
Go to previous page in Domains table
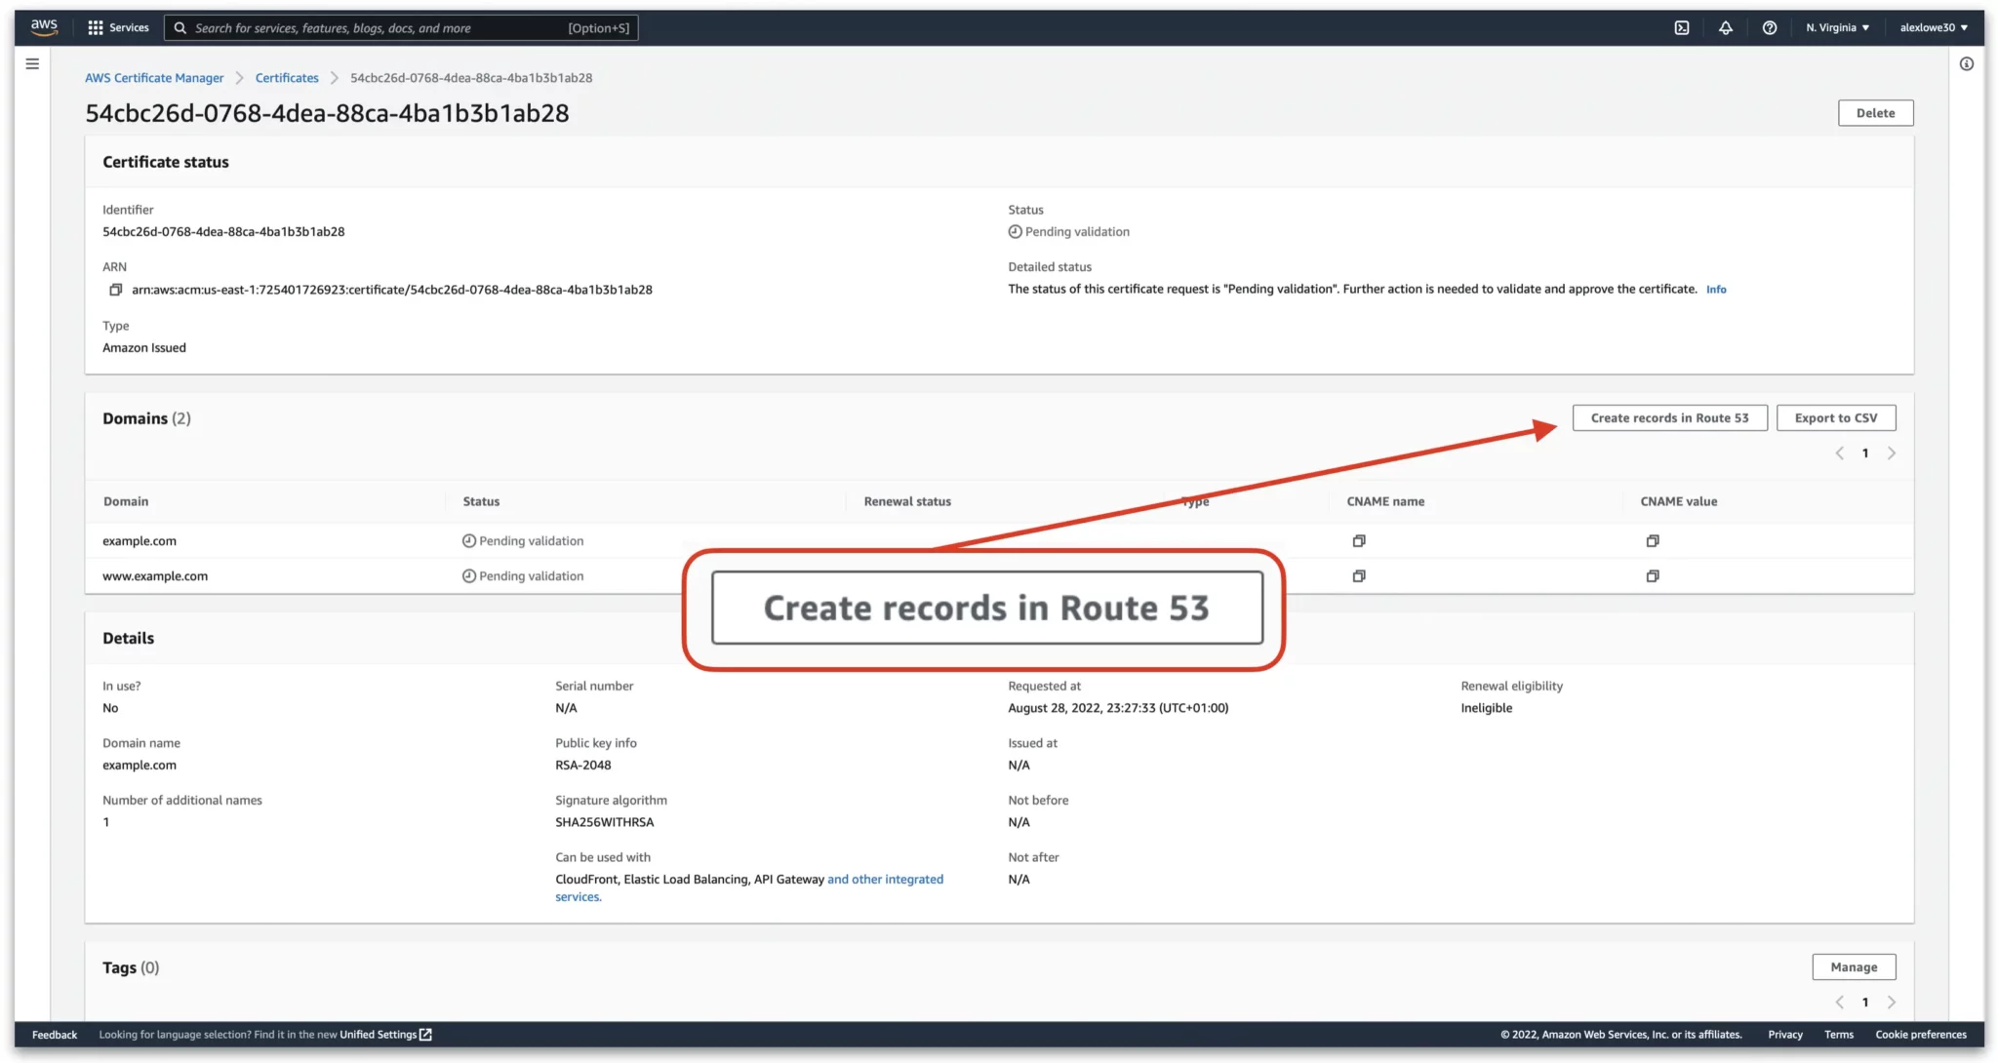[1840, 453]
